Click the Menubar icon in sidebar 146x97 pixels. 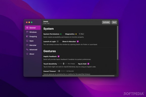27,45
